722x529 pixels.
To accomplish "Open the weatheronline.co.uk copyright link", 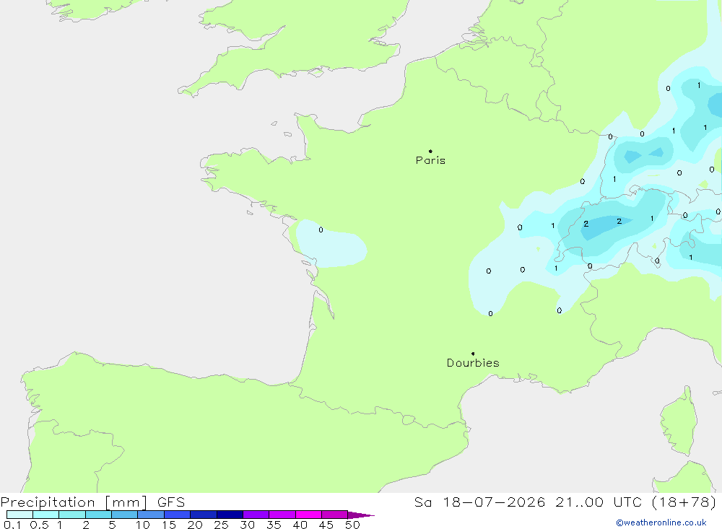I will [x=661, y=523].
